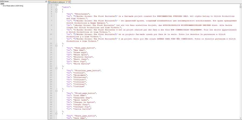The image size is (242, 120).
Task: Click the "Load Game" string
Action: tap(80, 96)
